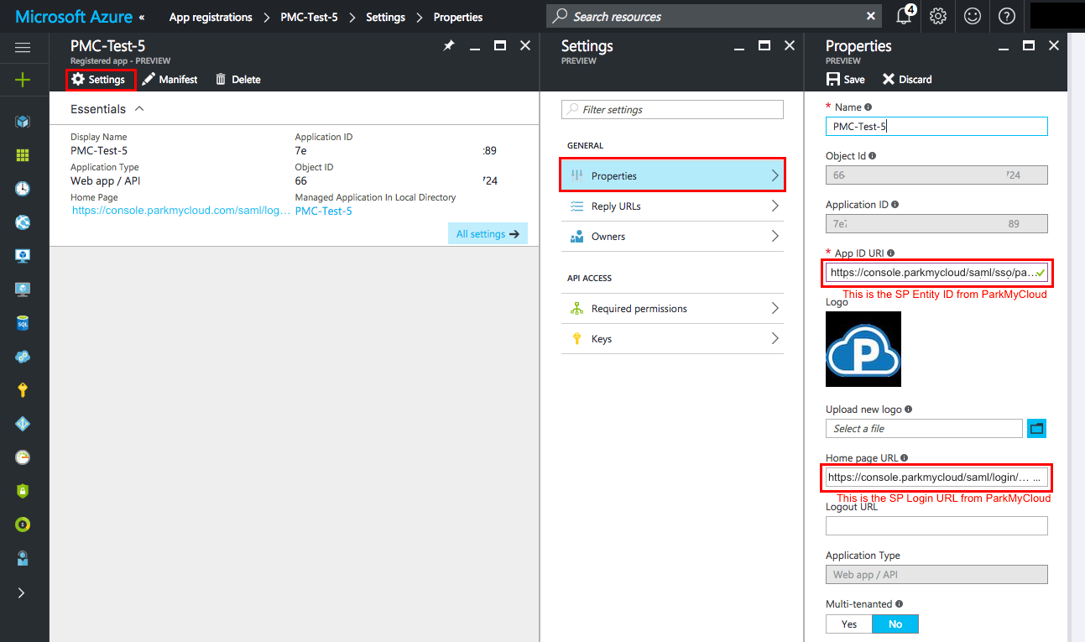Click the PMC-Test-5 breadcrumb

coord(309,17)
